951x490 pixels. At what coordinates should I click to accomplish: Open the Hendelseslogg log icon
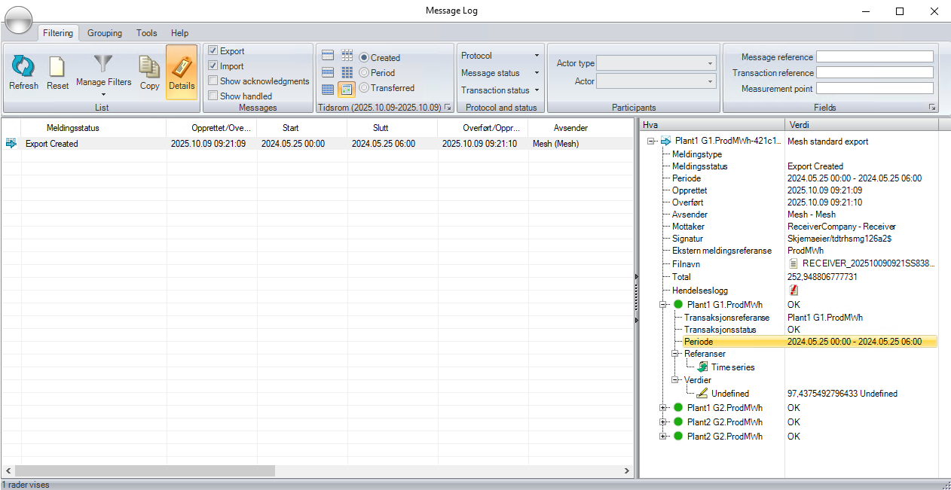click(795, 291)
